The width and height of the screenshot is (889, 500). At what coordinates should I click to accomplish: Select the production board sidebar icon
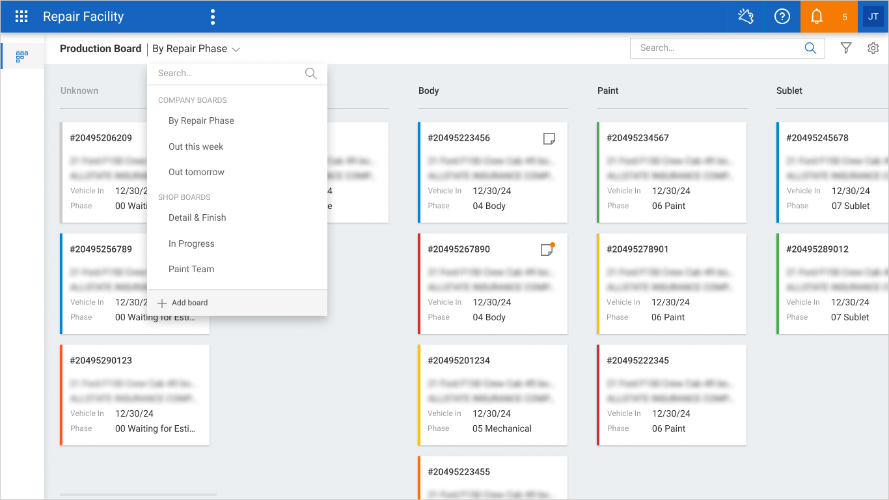click(x=22, y=56)
